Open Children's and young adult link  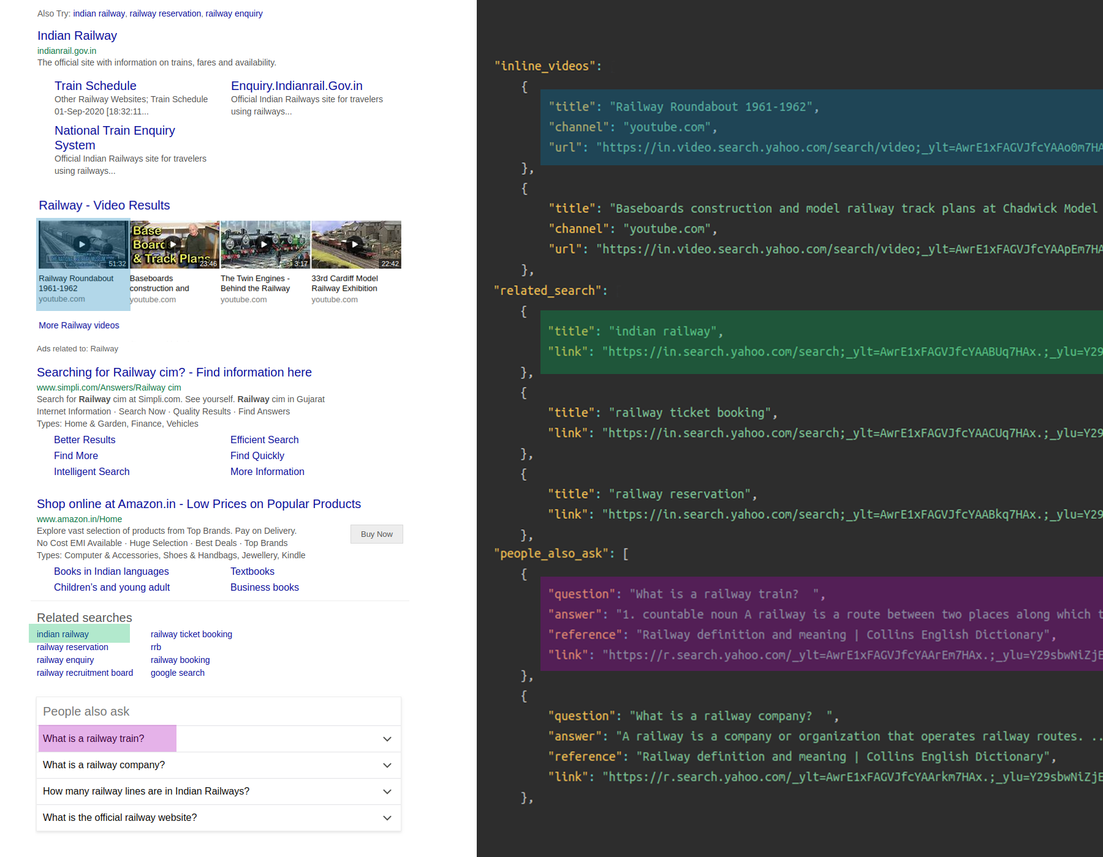(x=112, y=587)
